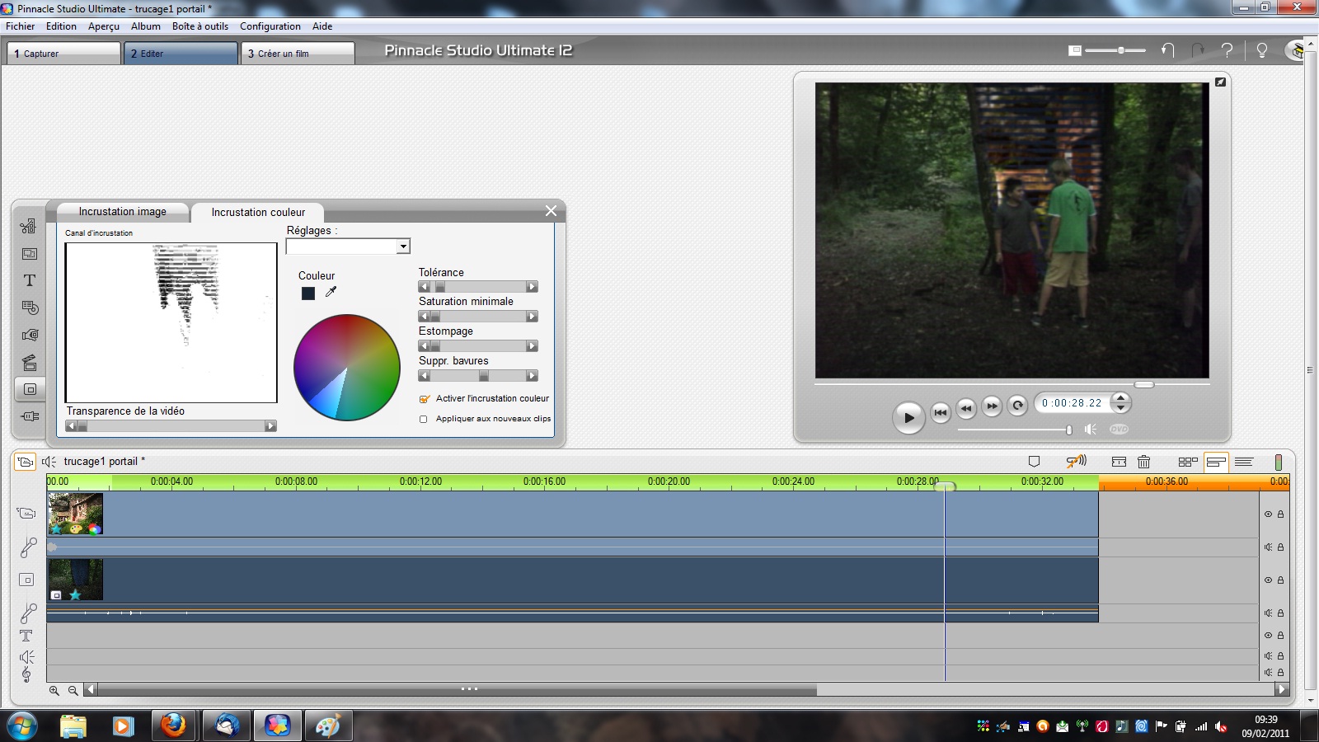1319x742 pixels.
Task: Decrease Suppr. bavures with left arrow
Action: coord(425,376)
